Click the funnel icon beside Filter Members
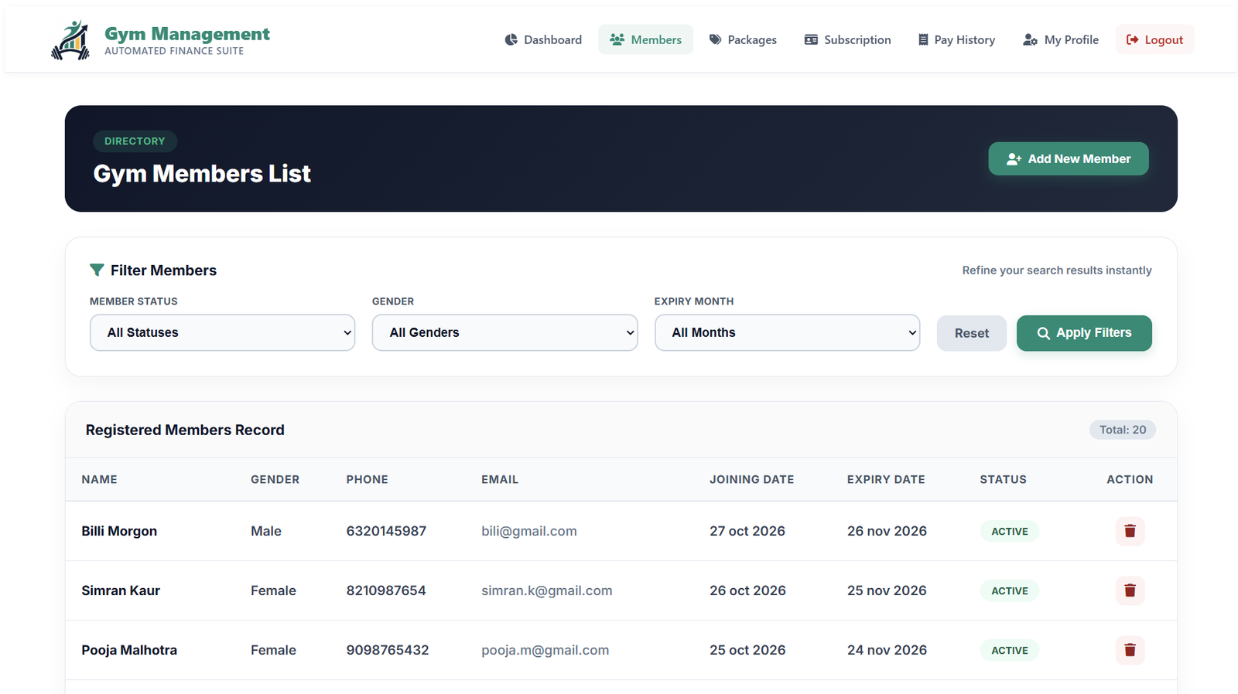 pyautogui.click(x=97, y=270)
